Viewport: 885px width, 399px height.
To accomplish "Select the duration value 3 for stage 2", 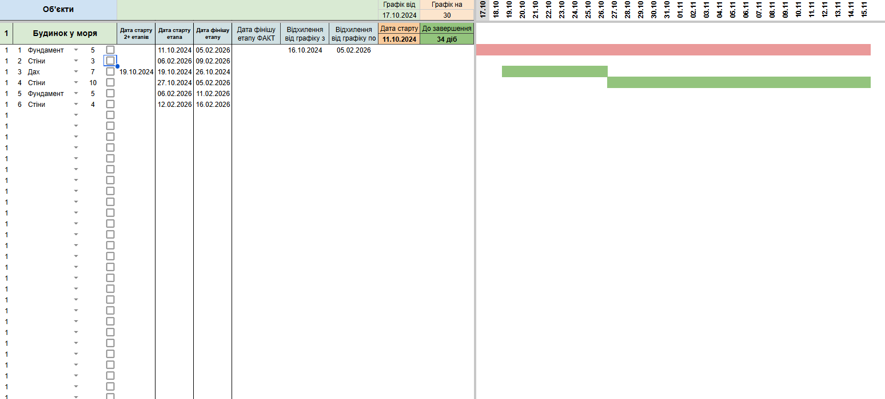I will (x=93, y=61).
